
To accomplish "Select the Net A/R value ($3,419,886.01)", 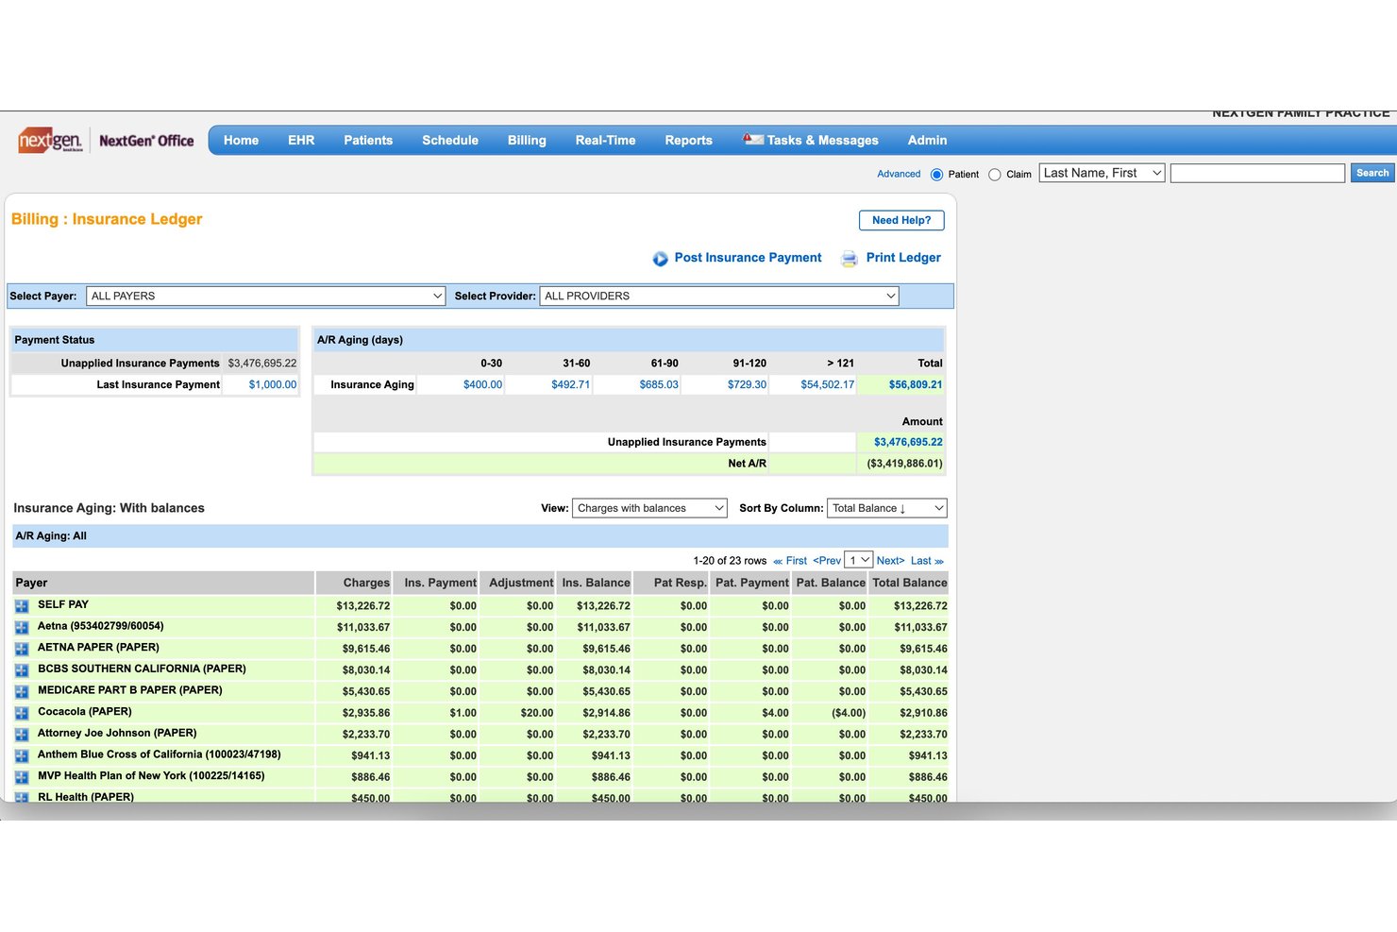I will tap(904, 464).
